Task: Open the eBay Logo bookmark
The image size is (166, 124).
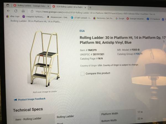Action: click(13, 16)
